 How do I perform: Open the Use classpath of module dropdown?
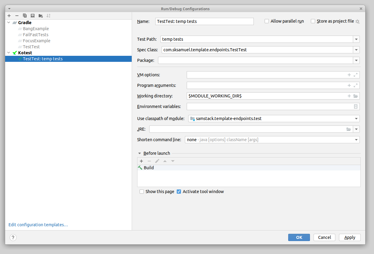[x=356, y=119]
